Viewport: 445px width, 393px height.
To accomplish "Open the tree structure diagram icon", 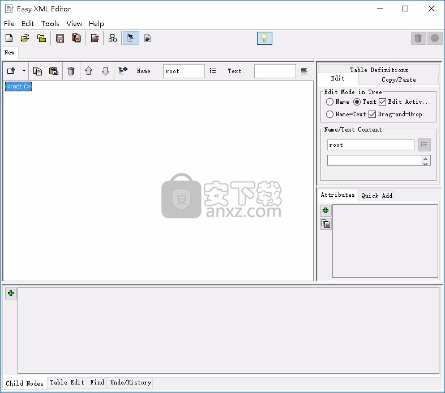I will pyautogui.click(x=113, y=38).
